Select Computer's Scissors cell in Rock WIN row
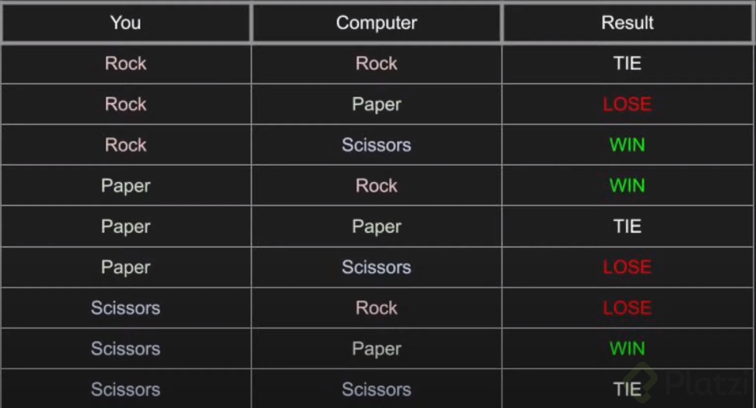The height and width of the screenshot is (408, 756). [x=376, y=145]
